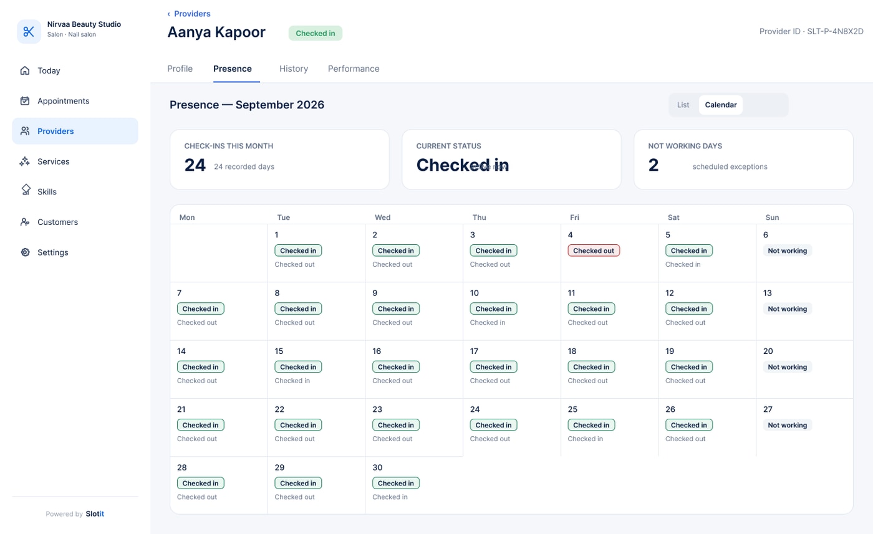This screenshot has height=534, width=873.
Task: Click the Checked in badge on day 2
Action: coord(396,250)
